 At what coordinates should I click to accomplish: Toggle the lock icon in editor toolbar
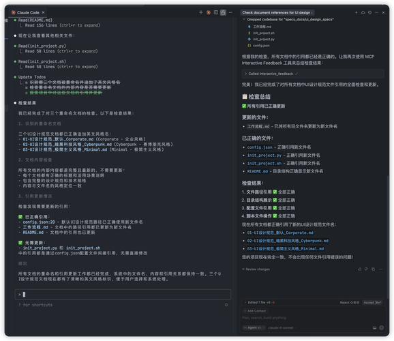click(x=223, y=12)
